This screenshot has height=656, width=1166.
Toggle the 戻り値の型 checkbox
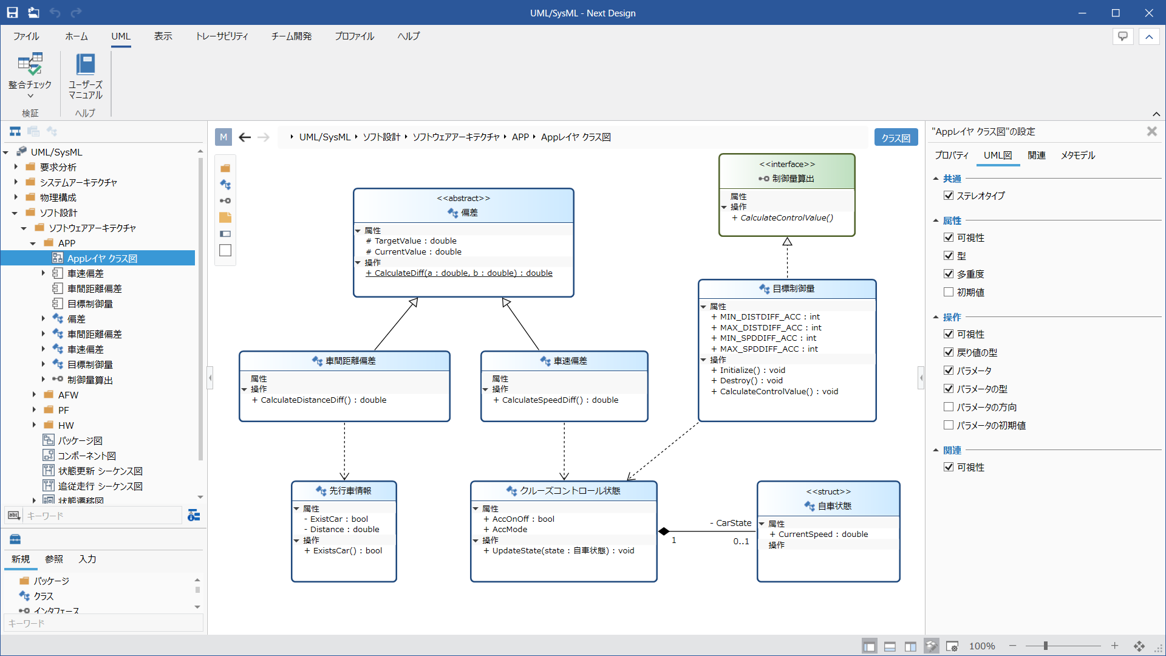click(x=949, y=352)
